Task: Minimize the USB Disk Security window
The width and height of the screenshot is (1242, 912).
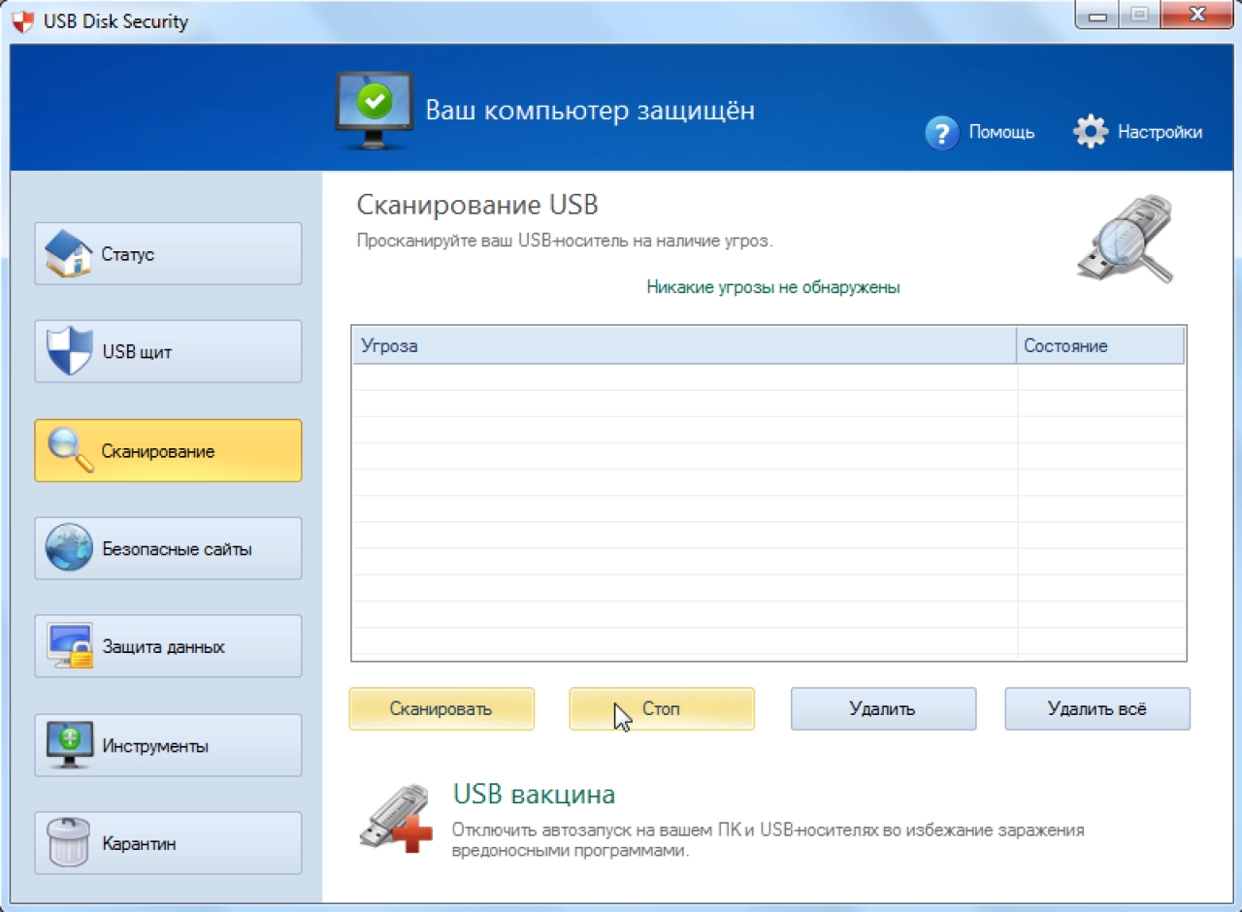Action: tap(1097, 15)
